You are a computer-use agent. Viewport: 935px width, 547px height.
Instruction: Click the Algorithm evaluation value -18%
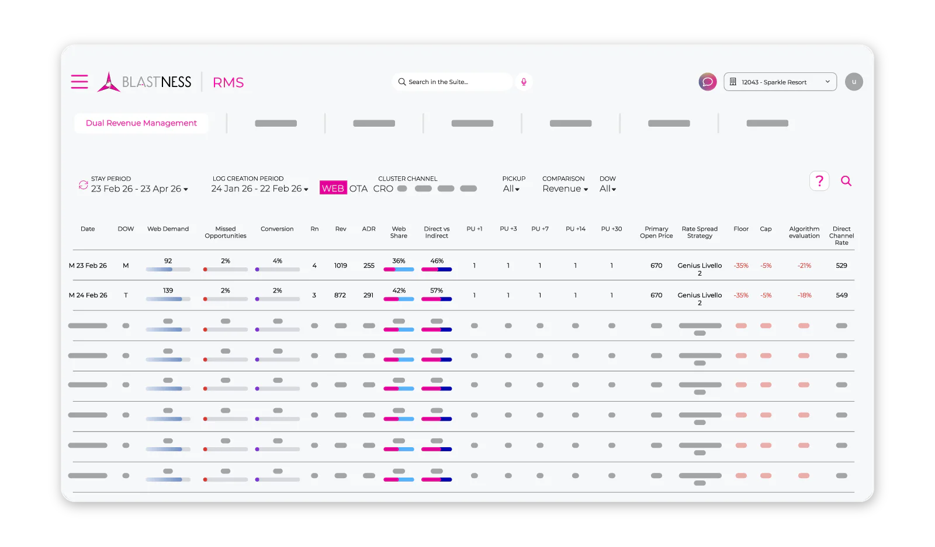pos(804,295)
